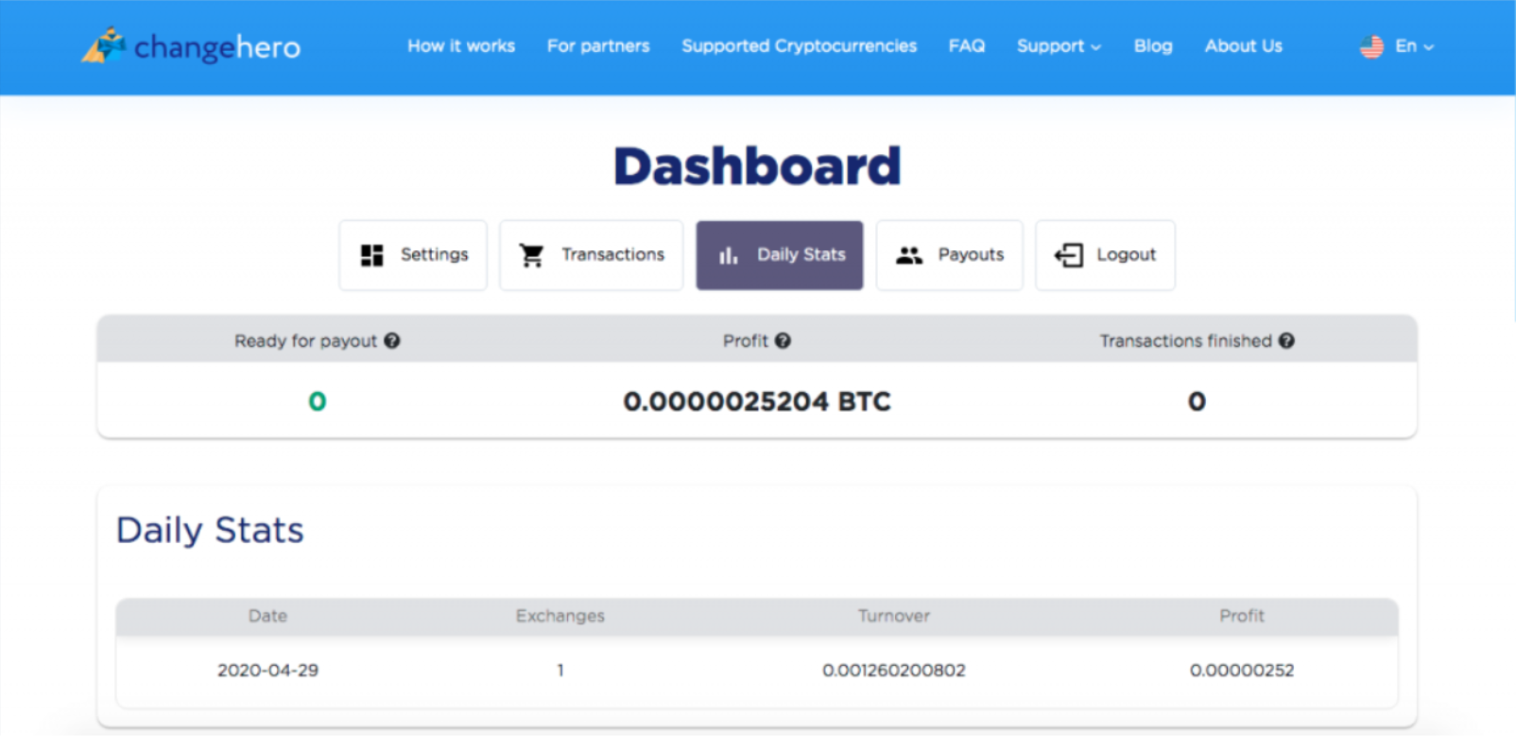Click the Settings grid icon
The image size is (1516, 750).
coord(372,255)
